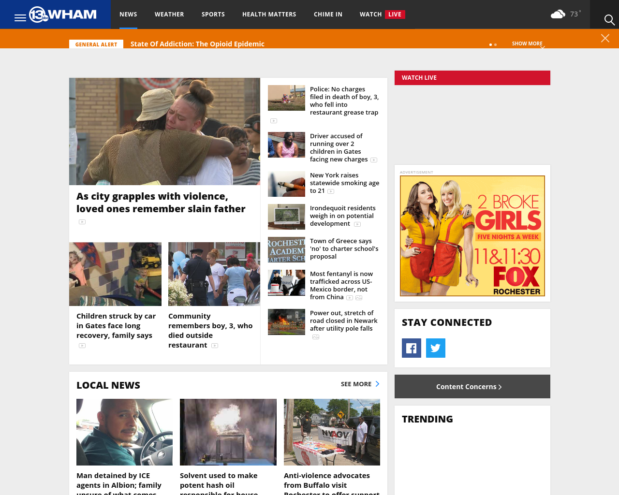619x495 pixels.
Task: Play the video on the slain father story
Action: [x=82, y=221]
